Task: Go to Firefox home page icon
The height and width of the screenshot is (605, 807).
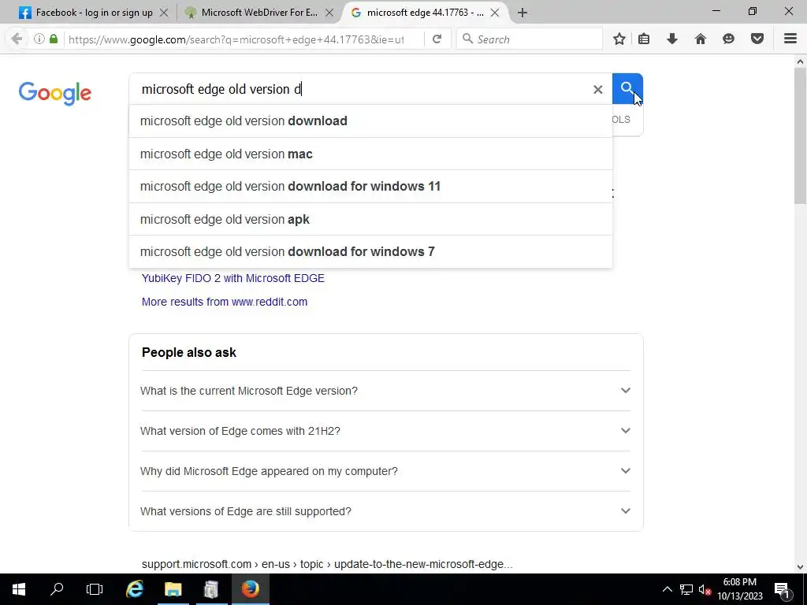Action: click(701, 39)
